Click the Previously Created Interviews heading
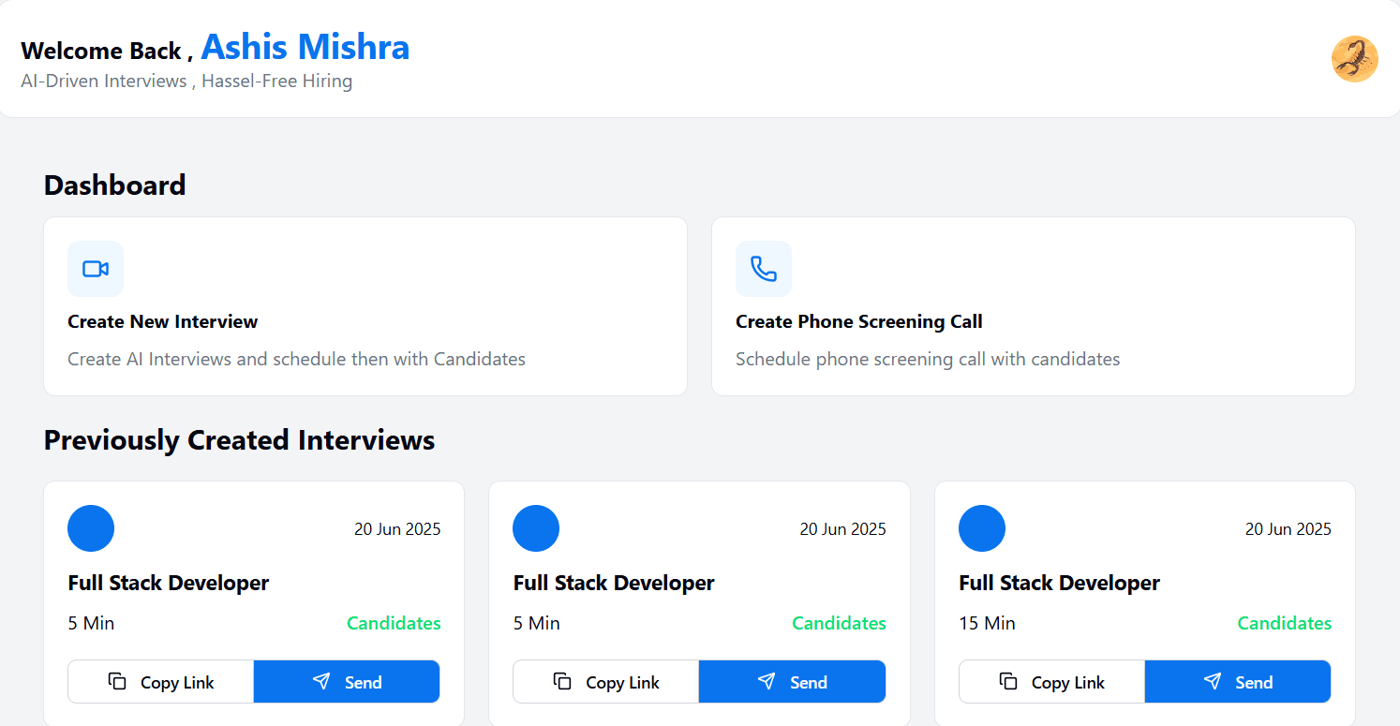The width and height of the screenshot is (1400, 726). [x=239, y=439]
